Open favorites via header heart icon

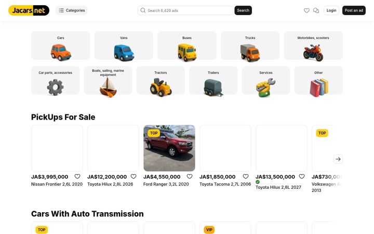(306, 10)
